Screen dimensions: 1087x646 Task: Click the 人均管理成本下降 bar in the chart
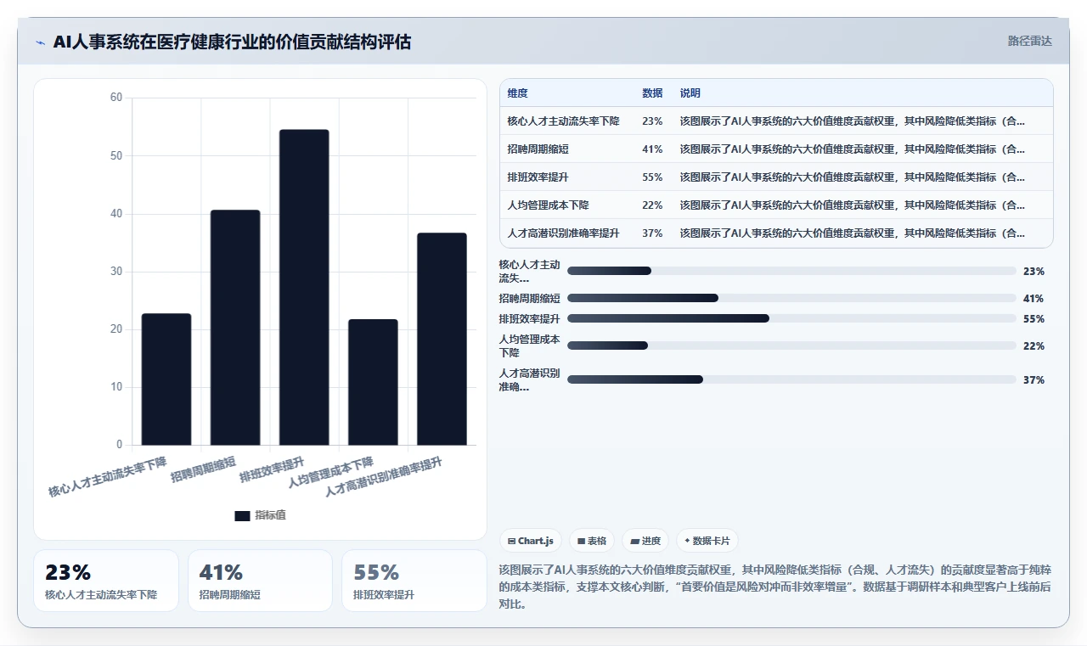tap(373, 382)
